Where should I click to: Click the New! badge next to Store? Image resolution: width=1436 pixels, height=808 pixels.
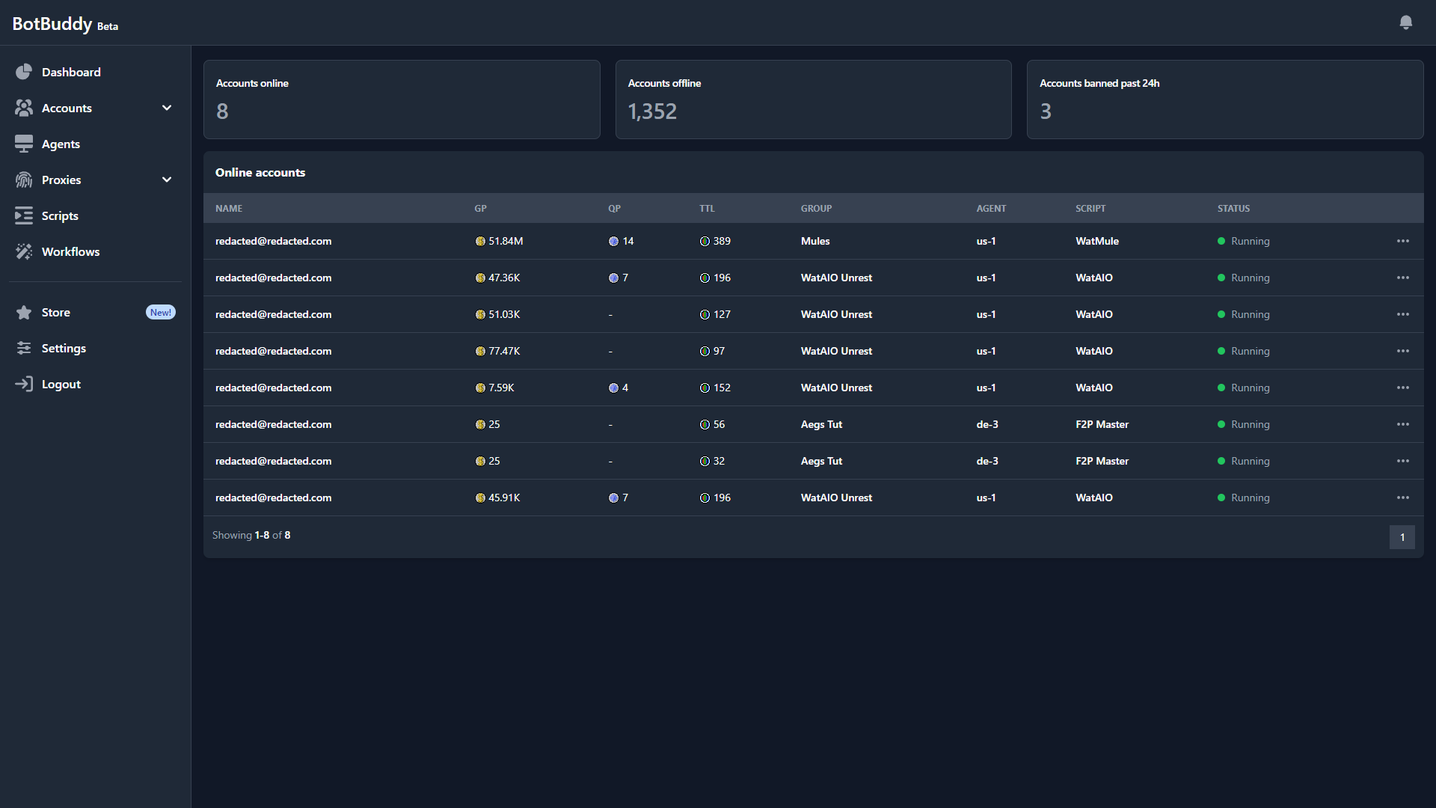(160, 312)
